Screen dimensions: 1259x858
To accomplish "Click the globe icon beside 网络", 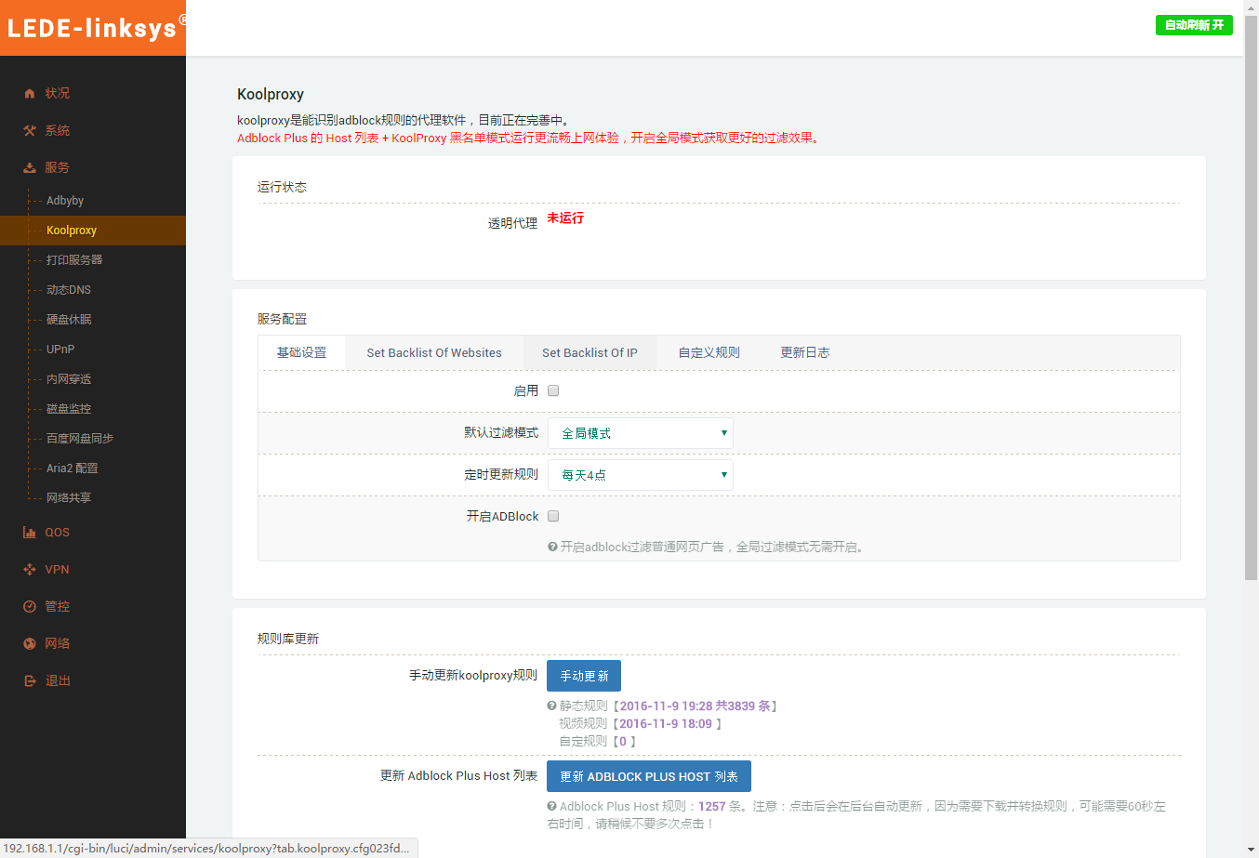I will (x=30, y=644).
